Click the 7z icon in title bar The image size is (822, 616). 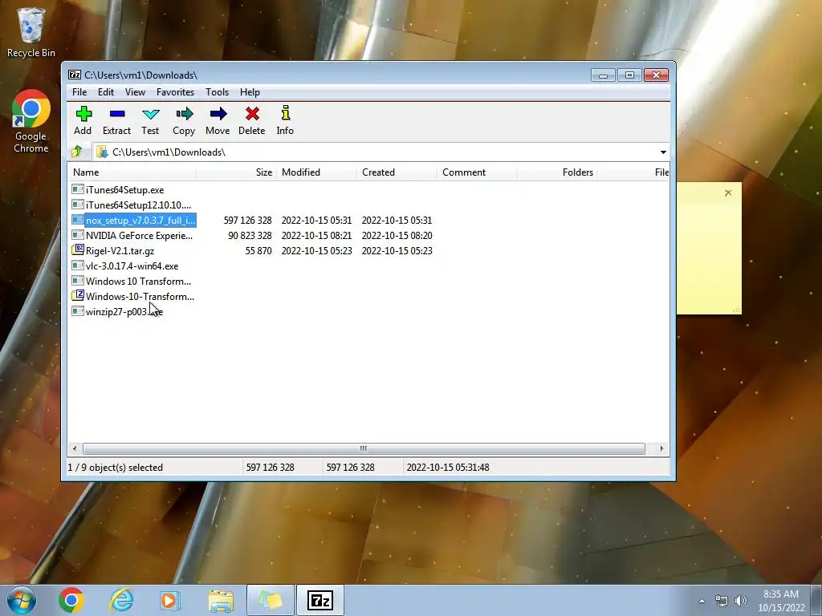(x=75, y=75)
